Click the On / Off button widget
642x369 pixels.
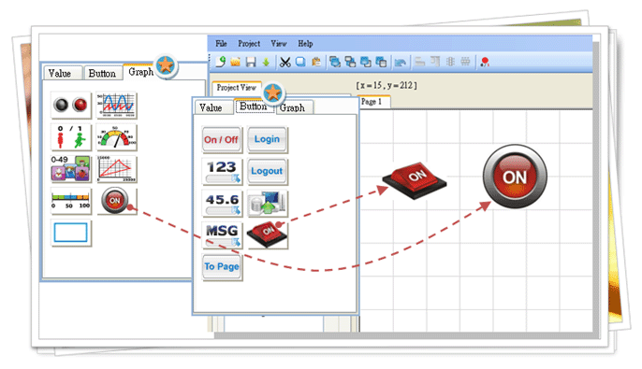pyautogui.click(x=222, y=140)
